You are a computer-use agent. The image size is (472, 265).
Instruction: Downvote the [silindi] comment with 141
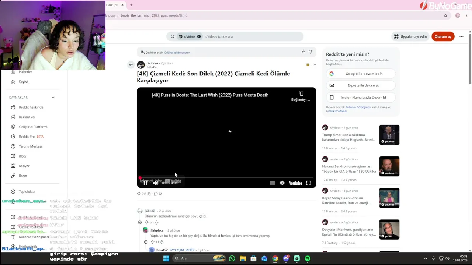click(x=156, y=222)
